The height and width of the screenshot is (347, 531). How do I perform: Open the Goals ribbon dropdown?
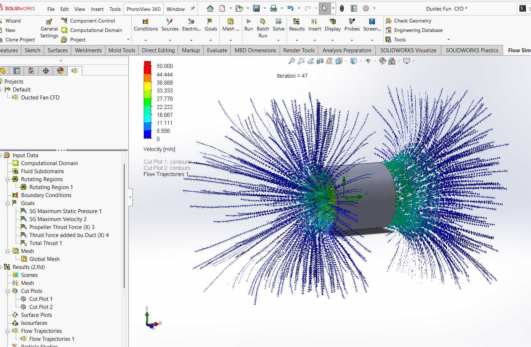click(x=211, y=40)
